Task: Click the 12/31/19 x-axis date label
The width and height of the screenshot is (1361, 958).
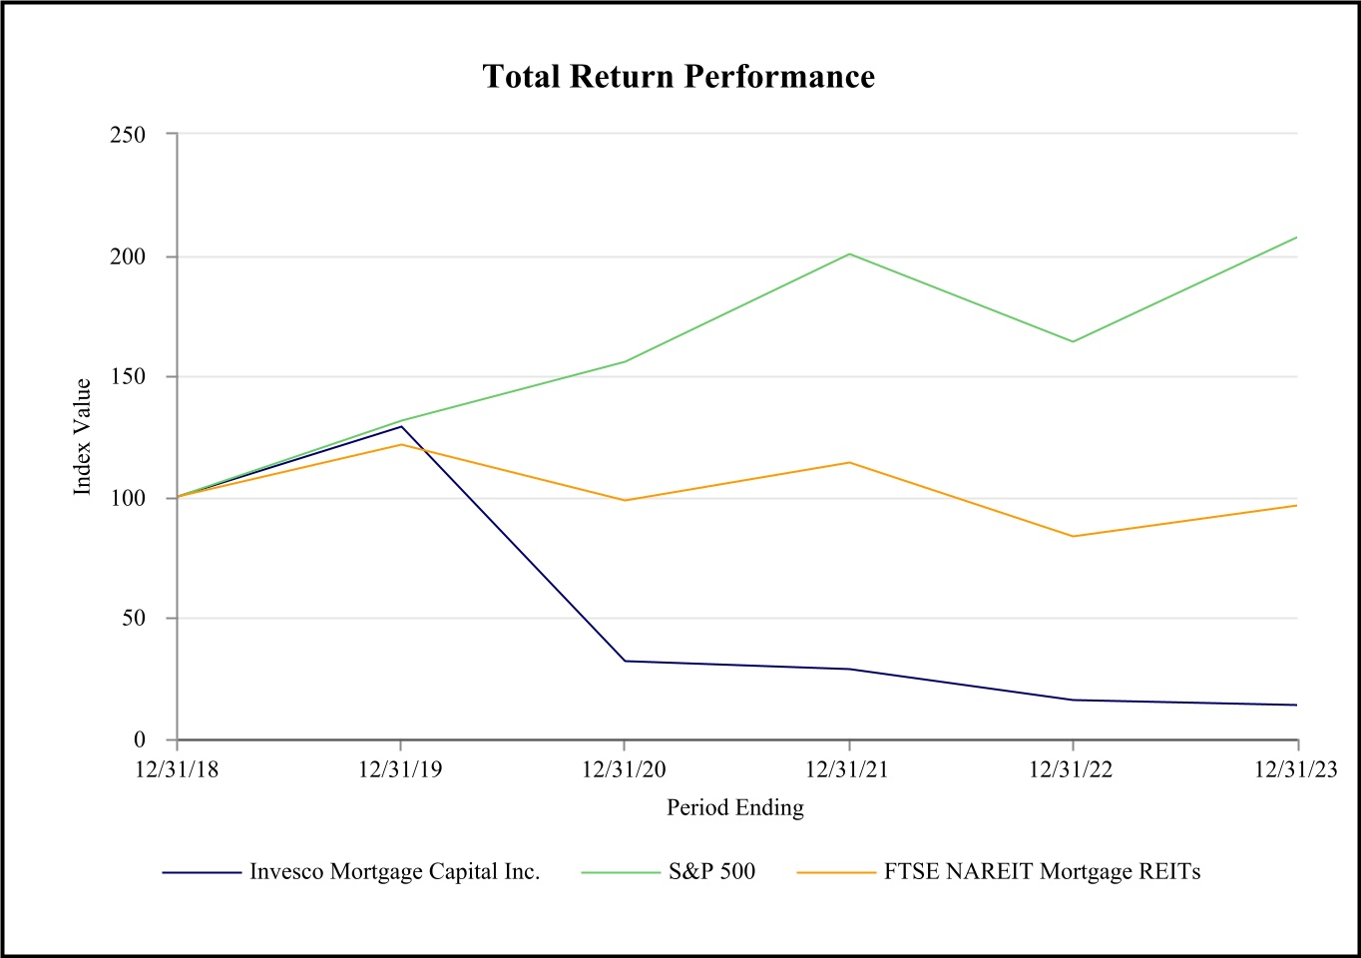Action: tap(400, 769)
